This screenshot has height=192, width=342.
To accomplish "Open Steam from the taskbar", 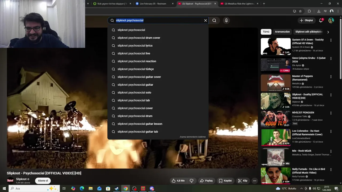I will pos(117,189).
